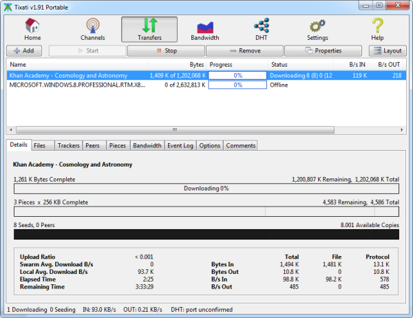Switch to the Bandwidth graph view

tap(204, 30)
